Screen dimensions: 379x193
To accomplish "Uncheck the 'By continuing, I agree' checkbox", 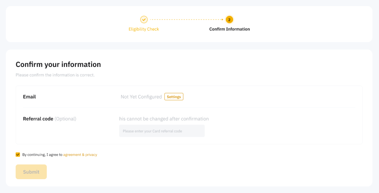I will [18, 154].
